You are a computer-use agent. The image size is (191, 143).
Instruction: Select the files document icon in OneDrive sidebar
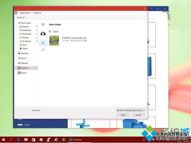(43, 43)
